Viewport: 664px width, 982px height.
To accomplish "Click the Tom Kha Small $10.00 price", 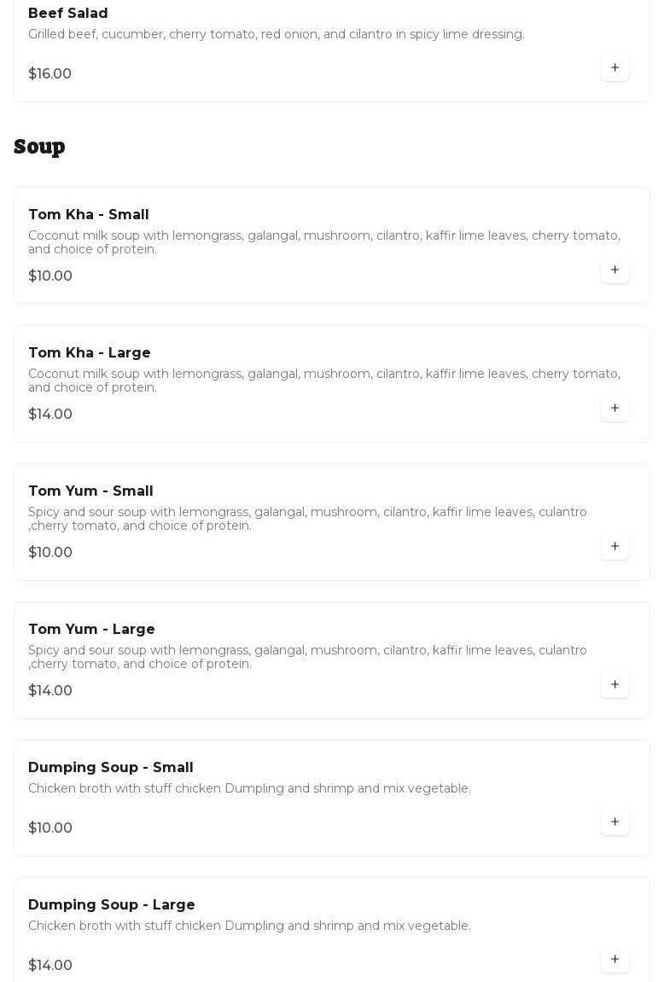I will point(50,276).
